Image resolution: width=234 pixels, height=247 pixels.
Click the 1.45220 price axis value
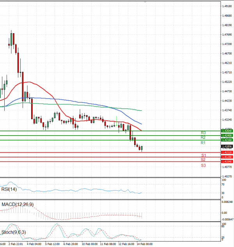click(x=227, y=82)
